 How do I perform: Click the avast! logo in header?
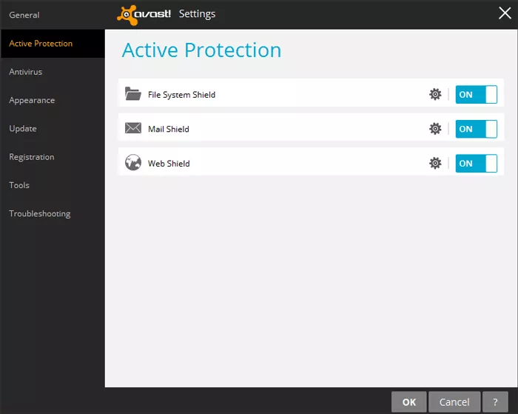[x=144, y=15]
